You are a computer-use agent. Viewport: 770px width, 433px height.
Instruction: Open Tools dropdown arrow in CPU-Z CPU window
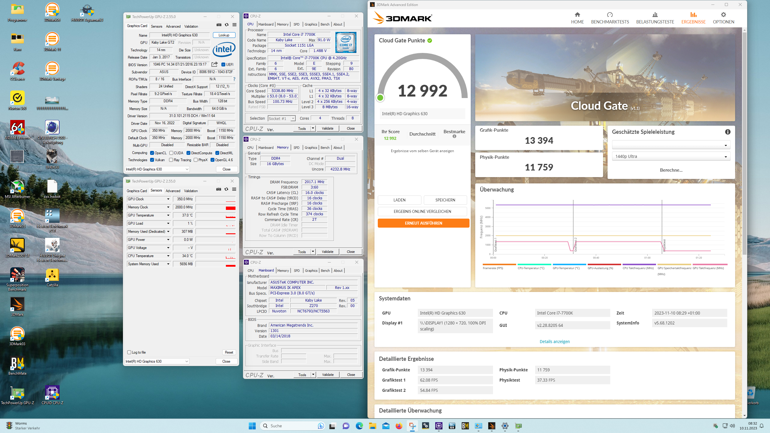click(x=313, y=128)
